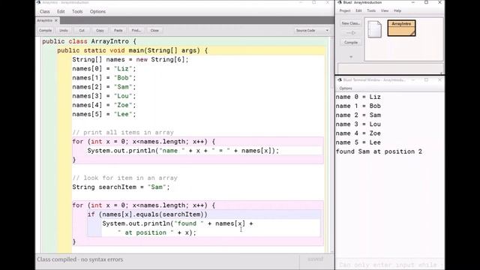This screenshot has height=270, width=480.
Task: Open the Tools menu in the editor window
Action: point(77,12)
